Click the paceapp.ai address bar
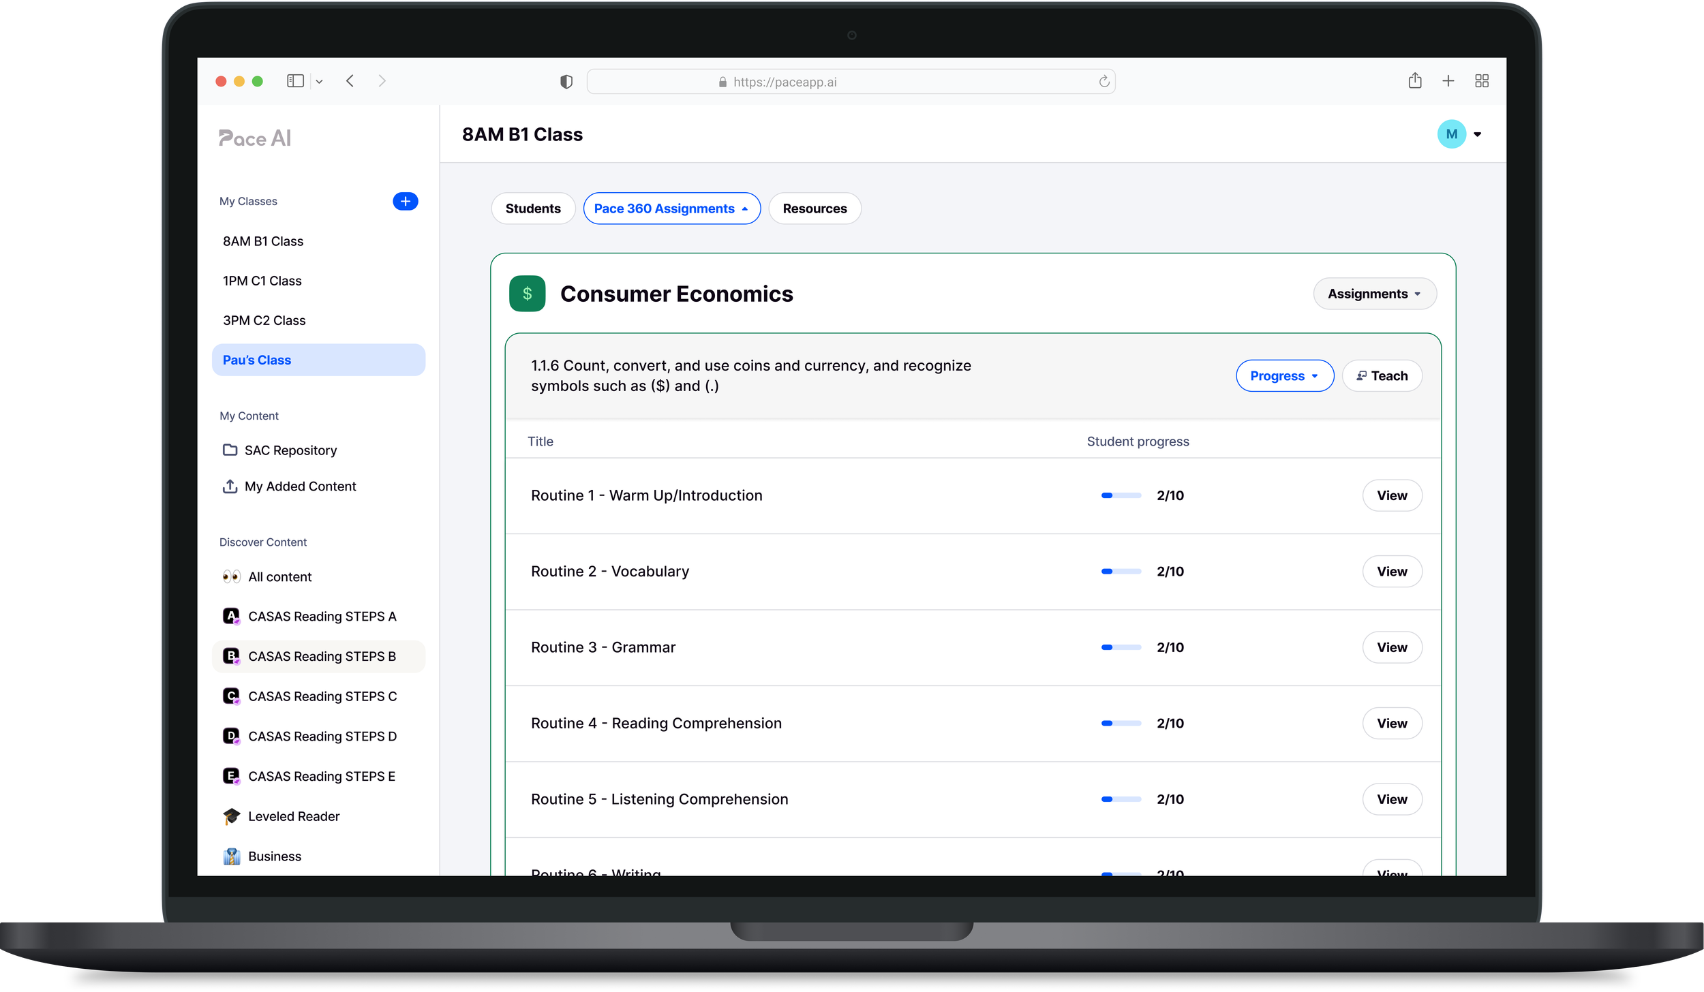Viewport: 1704px width, 992px height. coord(850,82)
